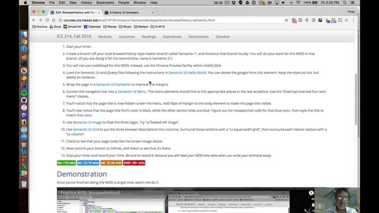Select the 'E34: BrowserHistory' tab
This screenshot has width=379, height=213.
pos(75,12)
